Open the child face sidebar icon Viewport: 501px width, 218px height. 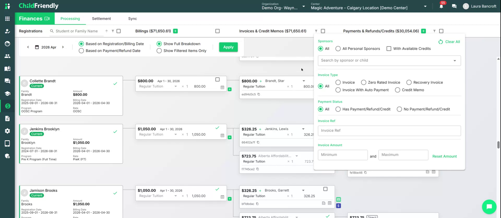point(7,44)
